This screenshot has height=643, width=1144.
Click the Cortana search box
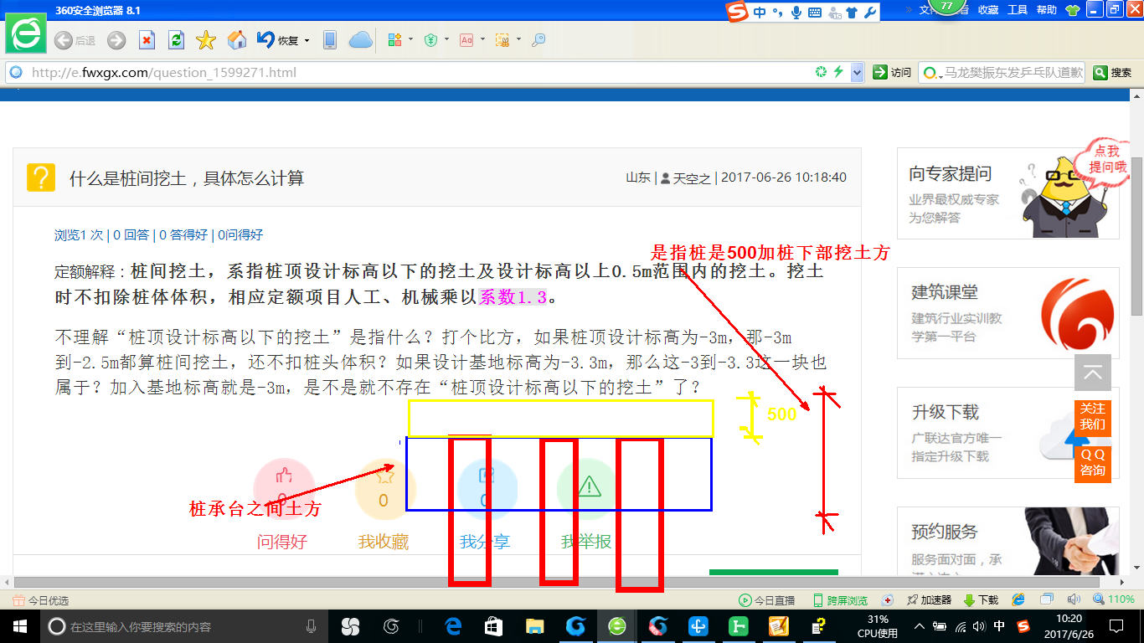click(x=183, y=626)
